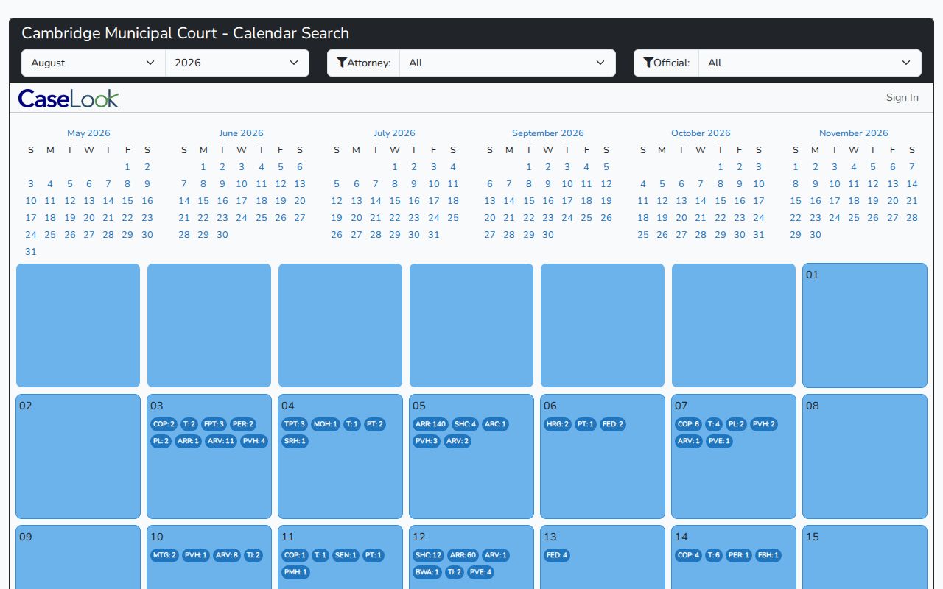Click the SHC:12 badge on day 12
943x589 pixels.
(428, 555)
